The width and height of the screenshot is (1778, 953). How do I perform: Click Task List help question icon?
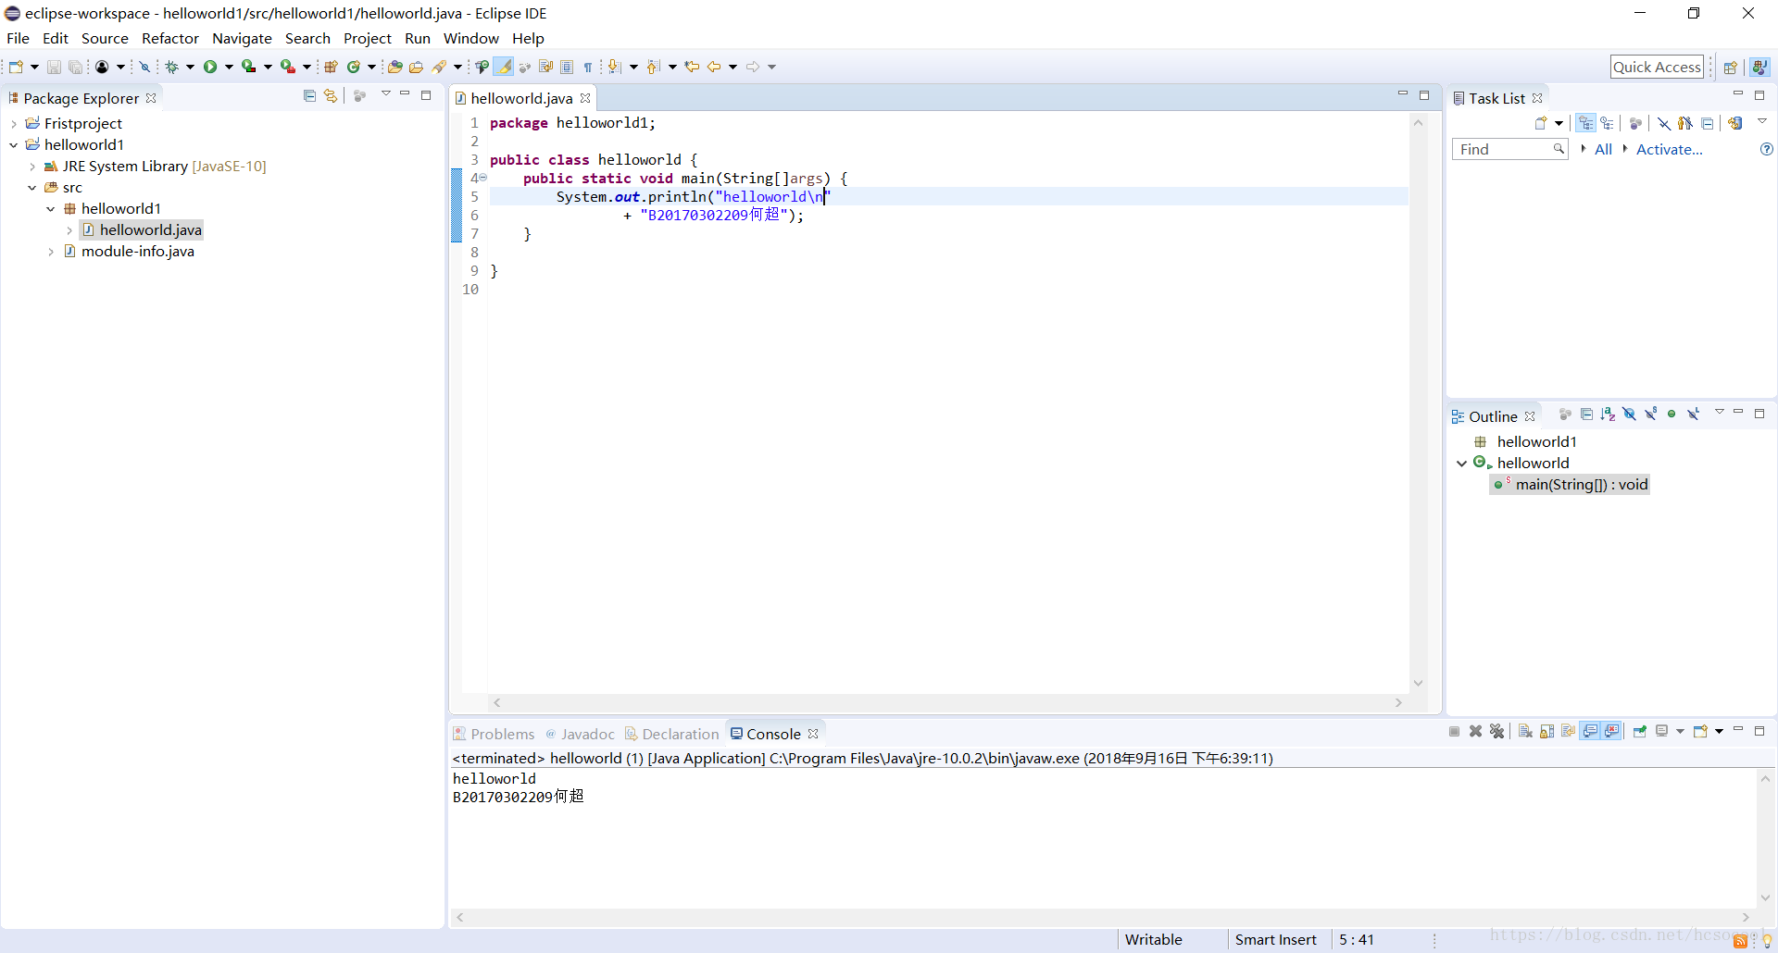pos(1766,149)
